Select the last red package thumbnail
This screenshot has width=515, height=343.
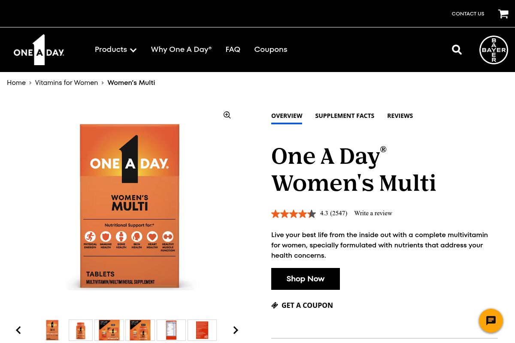tap(202, 330)
